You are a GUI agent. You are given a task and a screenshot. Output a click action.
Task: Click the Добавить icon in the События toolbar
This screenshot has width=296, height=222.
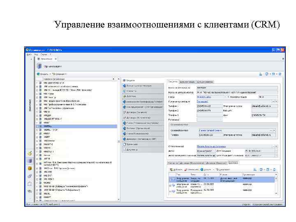[x=171, y=169]
